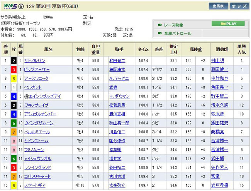Screen dimensions: 251x191
Task: Open horse link スマートギア
Action: point(35,185)
